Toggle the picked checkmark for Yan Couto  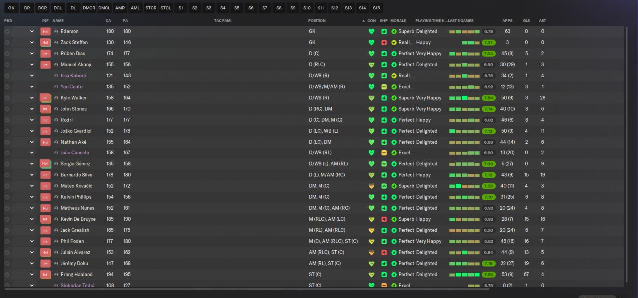(x=7, y=87)
